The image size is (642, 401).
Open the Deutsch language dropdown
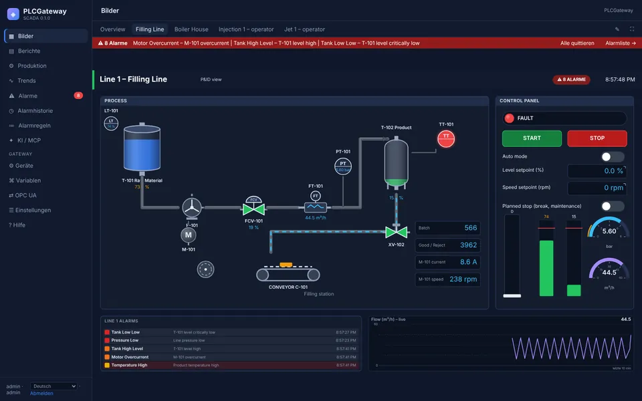tap(53, 386)
